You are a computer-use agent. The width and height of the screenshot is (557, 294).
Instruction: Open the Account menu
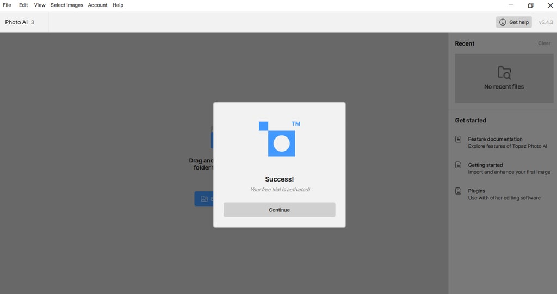pyautogui.click(x=98, y=5)
